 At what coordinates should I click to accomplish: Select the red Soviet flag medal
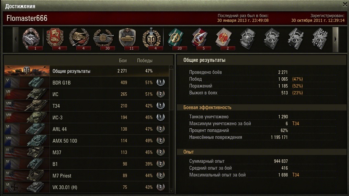(55, 38)
